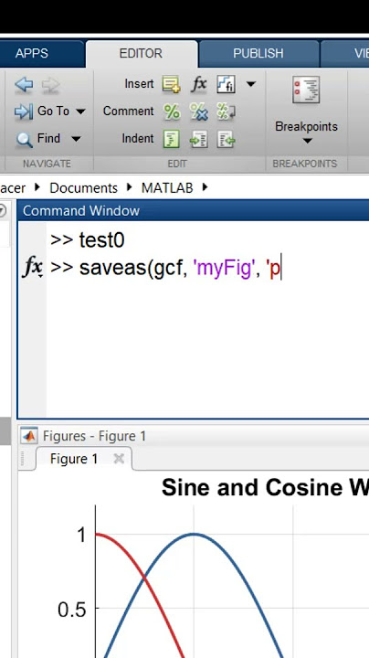Switch to the APPS tab
The height and width of the screenshot is (658, 369).
[x=32, y=53]
